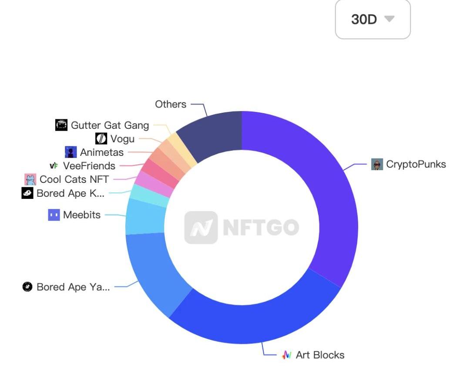The image size is (470, 380).
Task: Click the Art Blocks text label
Action: 320,355
